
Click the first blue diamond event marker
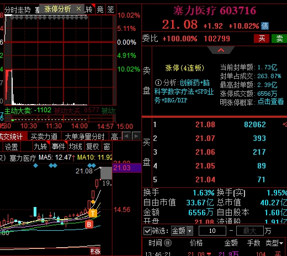pyautogui.click(x=35, y=166)
